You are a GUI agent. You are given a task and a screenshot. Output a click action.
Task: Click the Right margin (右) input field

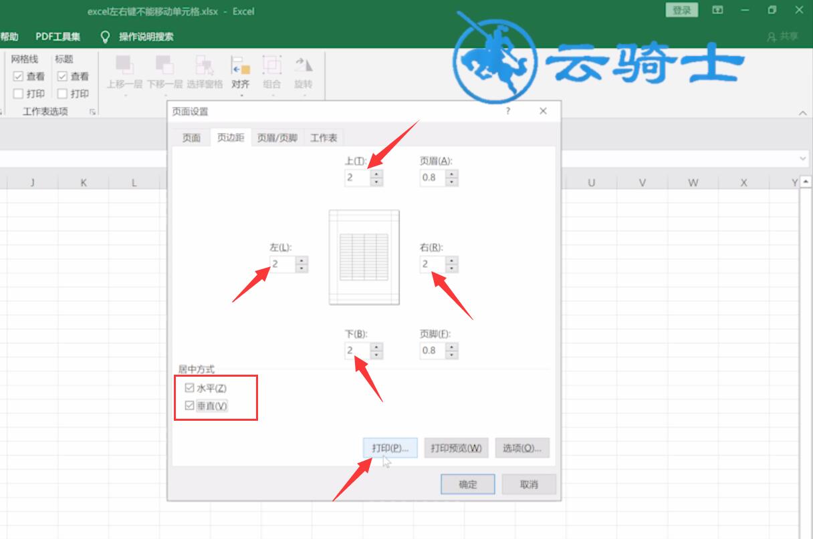click(433, 264)
